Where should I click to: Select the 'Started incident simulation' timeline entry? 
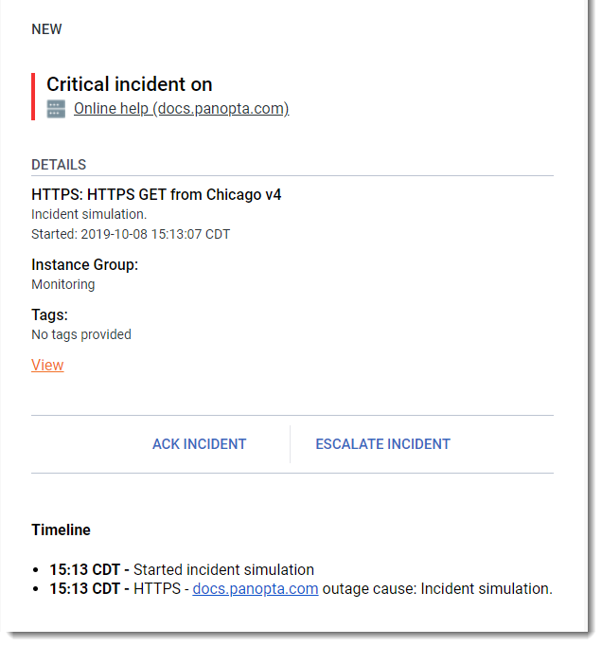[223, 570]
